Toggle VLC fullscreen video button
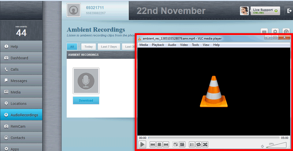Screen dimensions: 293x151 [176, 144]
